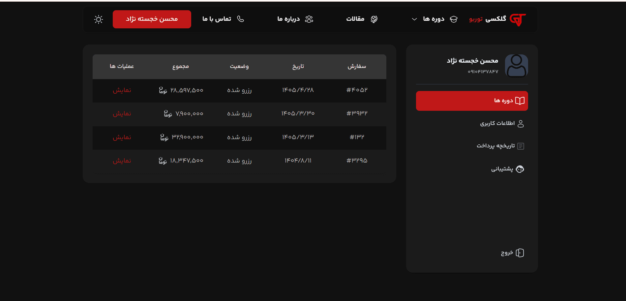This screenshot has width=626, height=301.
Task: Open the مقالات menu item
Action: [x=355, y=19]
